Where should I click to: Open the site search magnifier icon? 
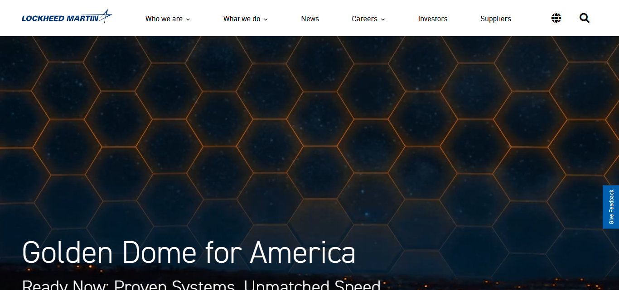point(585,18)
